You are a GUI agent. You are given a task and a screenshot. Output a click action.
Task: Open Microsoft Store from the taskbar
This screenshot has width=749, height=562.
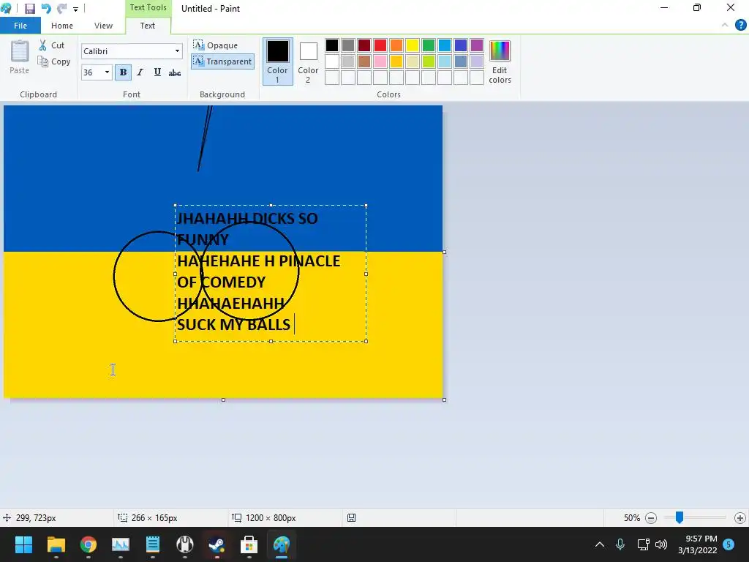pyautogui.click(x=249, y=544)
